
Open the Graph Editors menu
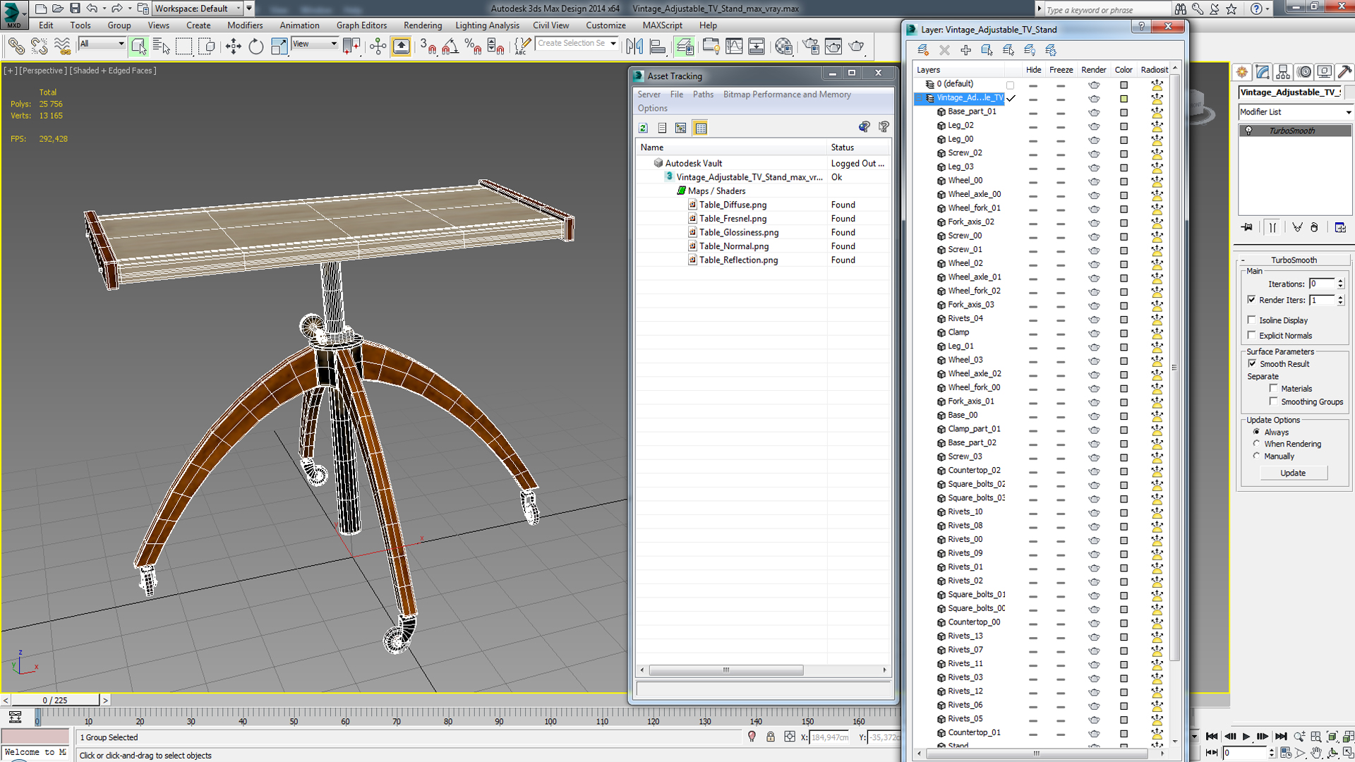(x=361, y=25)
